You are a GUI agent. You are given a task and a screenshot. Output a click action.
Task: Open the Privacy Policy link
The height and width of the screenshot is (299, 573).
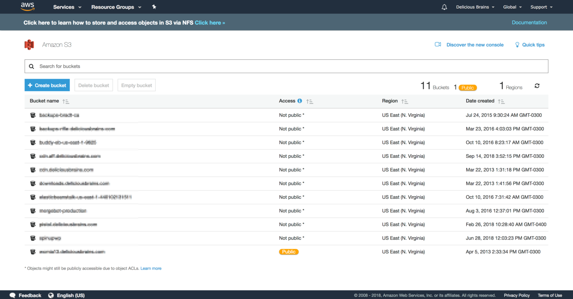(517, 295)
